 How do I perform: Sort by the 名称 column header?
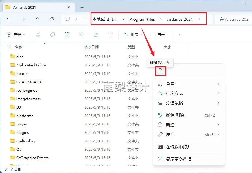tap(19, 47)
